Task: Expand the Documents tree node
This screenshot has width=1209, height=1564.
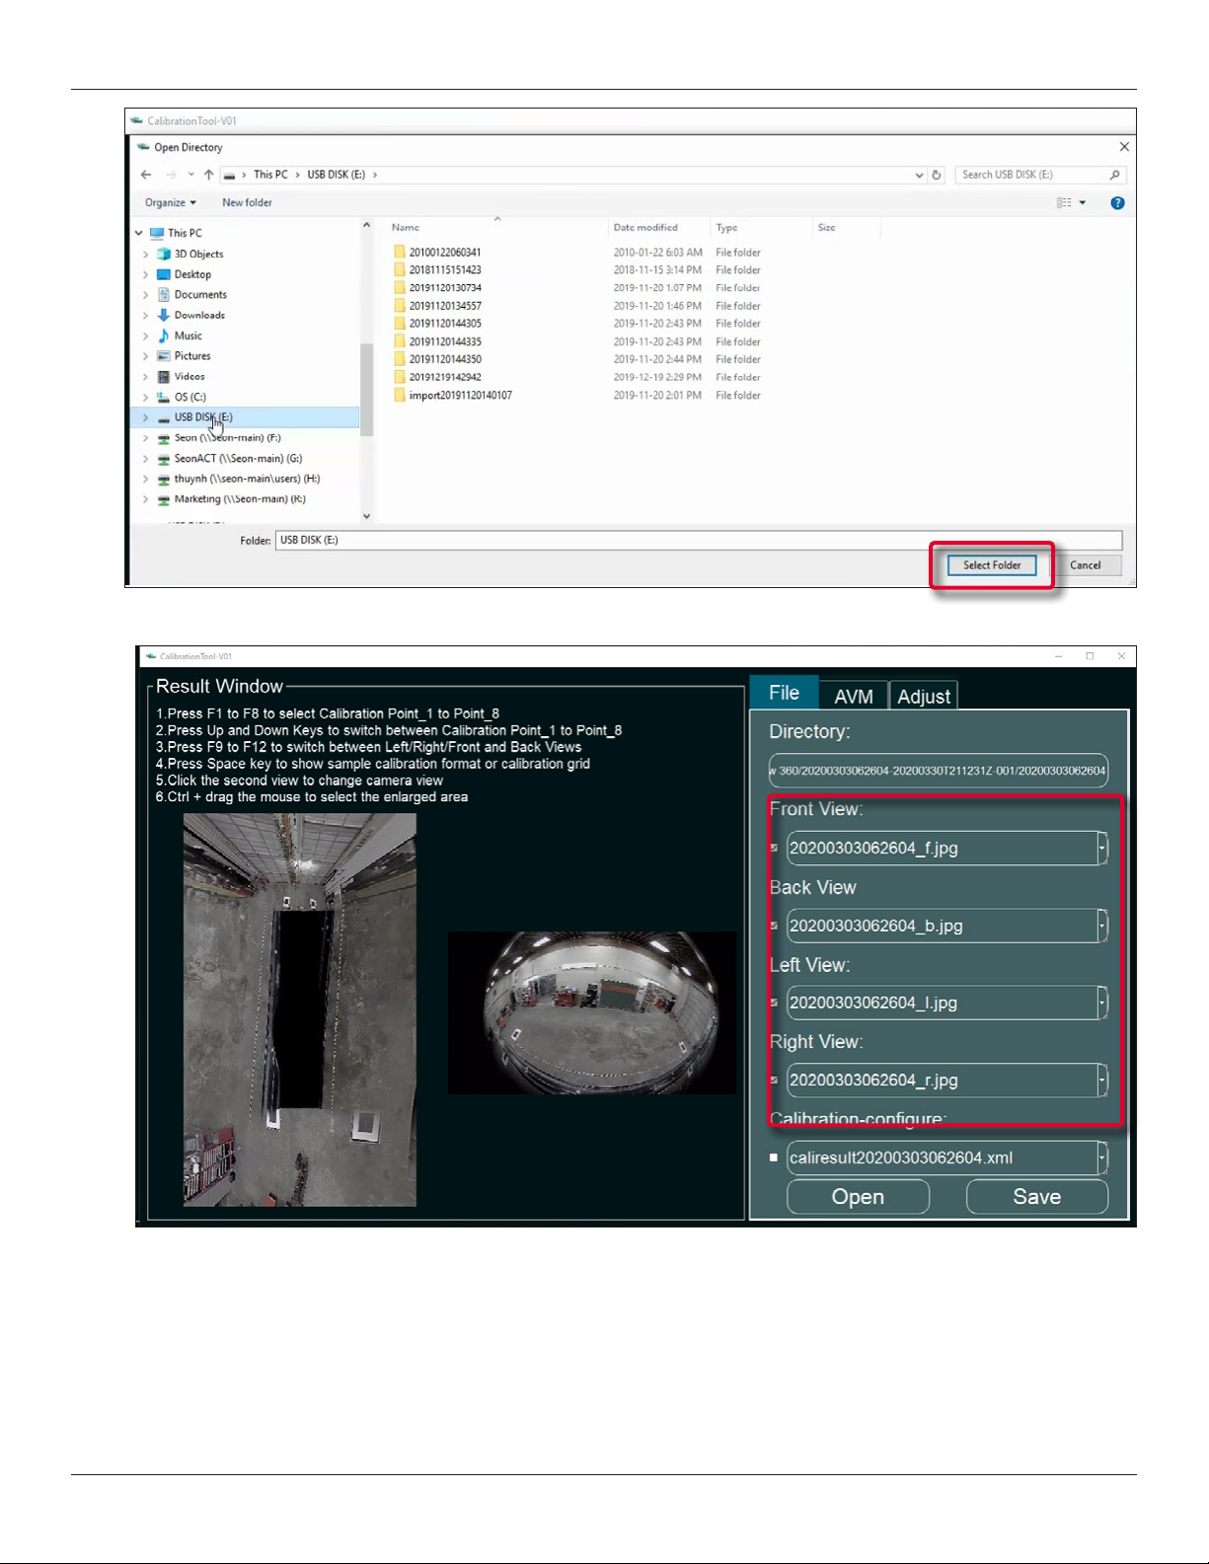Action: click(x=146, y=295)
